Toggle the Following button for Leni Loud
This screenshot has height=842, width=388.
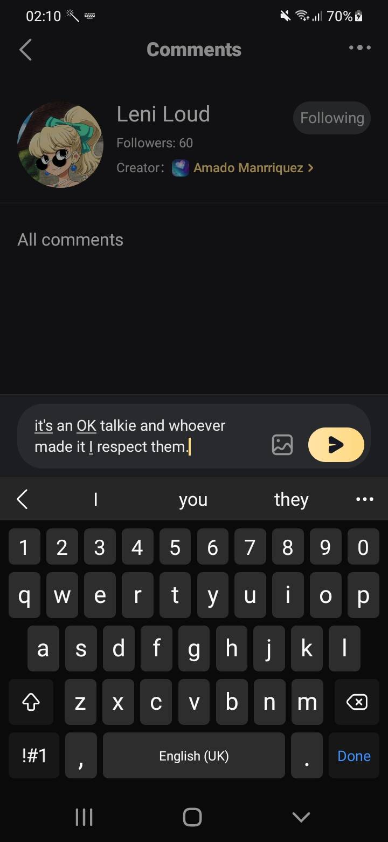click(332, 118)
